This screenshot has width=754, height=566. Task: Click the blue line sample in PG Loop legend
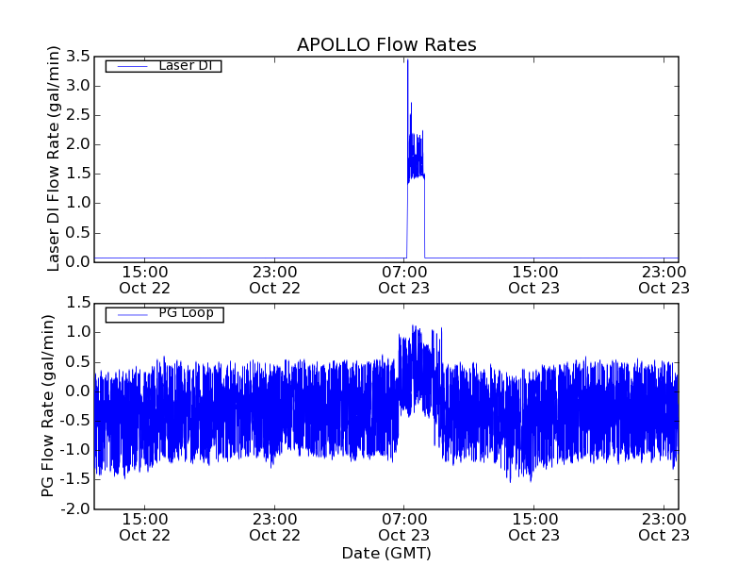pos(132,315)
